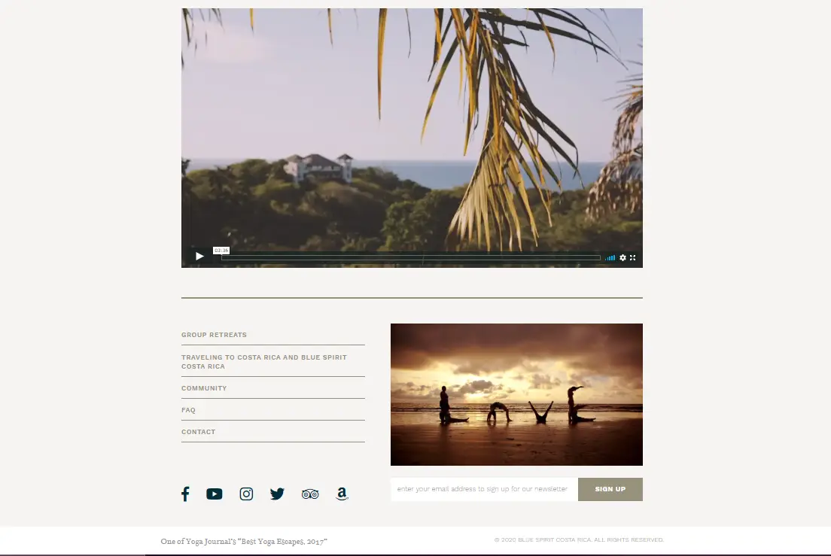The image size is (831, 556).
Task: Go to the Community page
Action: [204, 388]
